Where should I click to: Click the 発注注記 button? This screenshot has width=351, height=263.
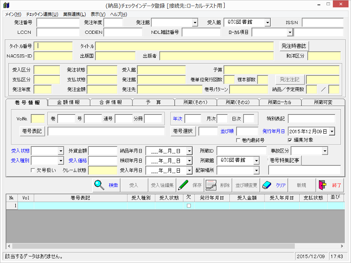[x=290, y=79]
